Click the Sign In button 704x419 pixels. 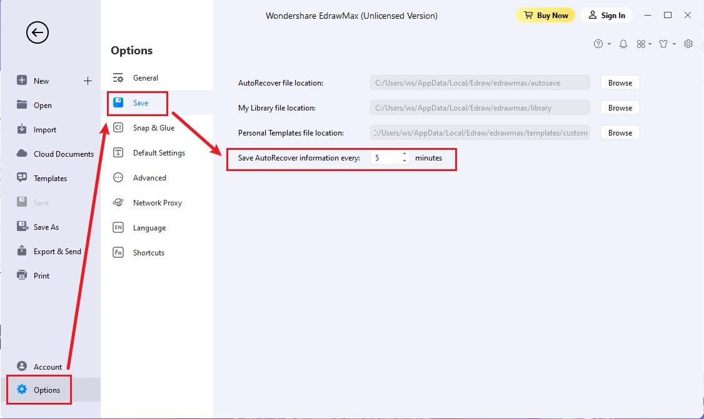tap(606, 15)
